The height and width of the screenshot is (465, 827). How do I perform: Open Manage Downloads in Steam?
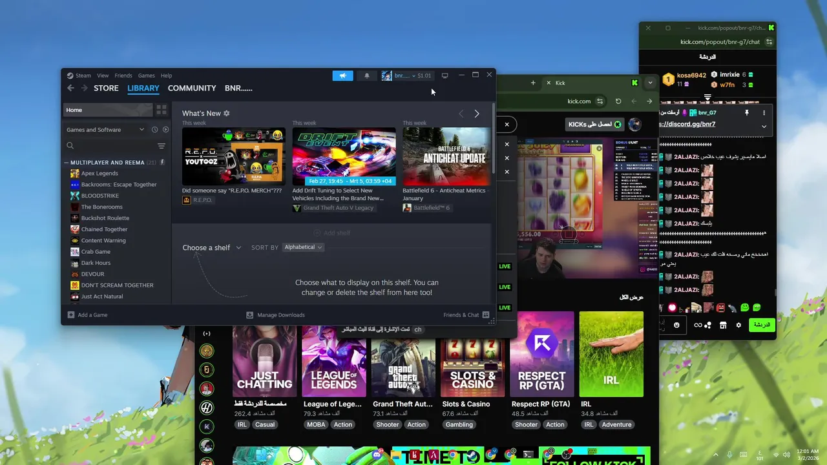click(x=275, y=315)
